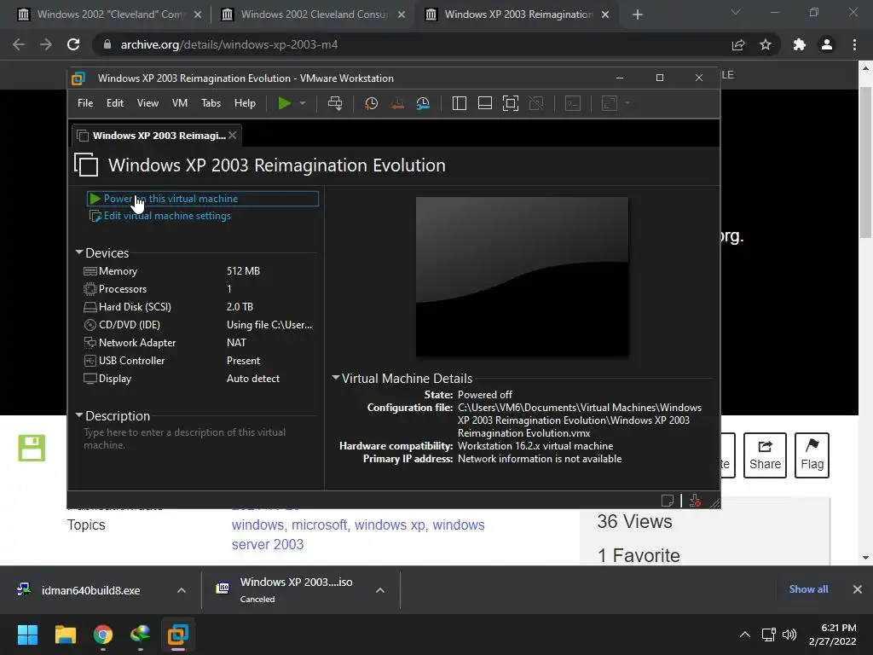Click the Chrome address bar URL
Screen dimensions: 873x655
tap(228, 44)
